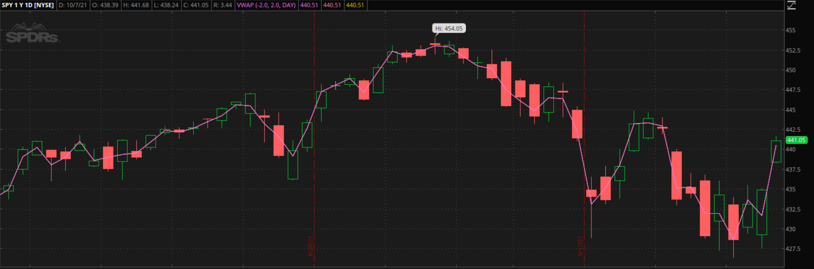The width and height of the screenshot is (814, 269).
Task: Click the 9/17/21 vertical date marker label
Action: [580, 246]
